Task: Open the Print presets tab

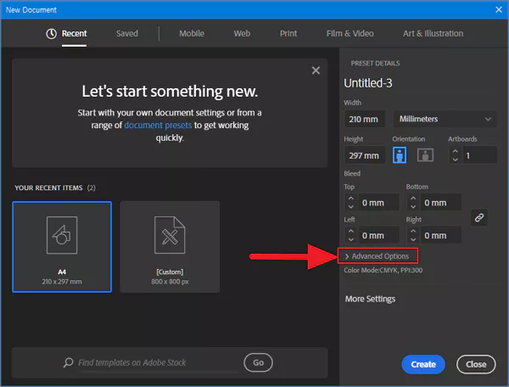Action: [x=288, y=33]
